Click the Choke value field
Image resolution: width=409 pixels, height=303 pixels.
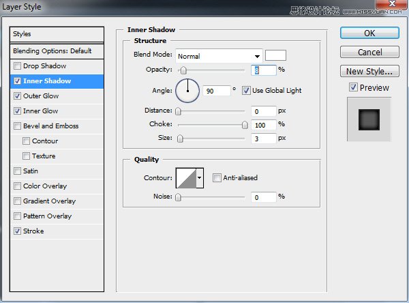[x=263, y=125]
